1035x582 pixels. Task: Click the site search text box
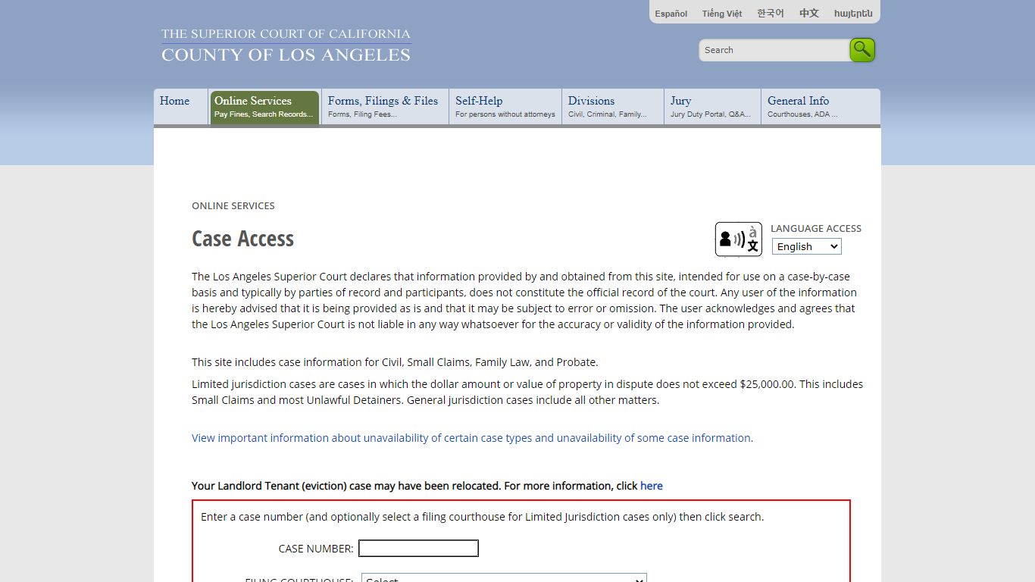[x=773, y=50]
